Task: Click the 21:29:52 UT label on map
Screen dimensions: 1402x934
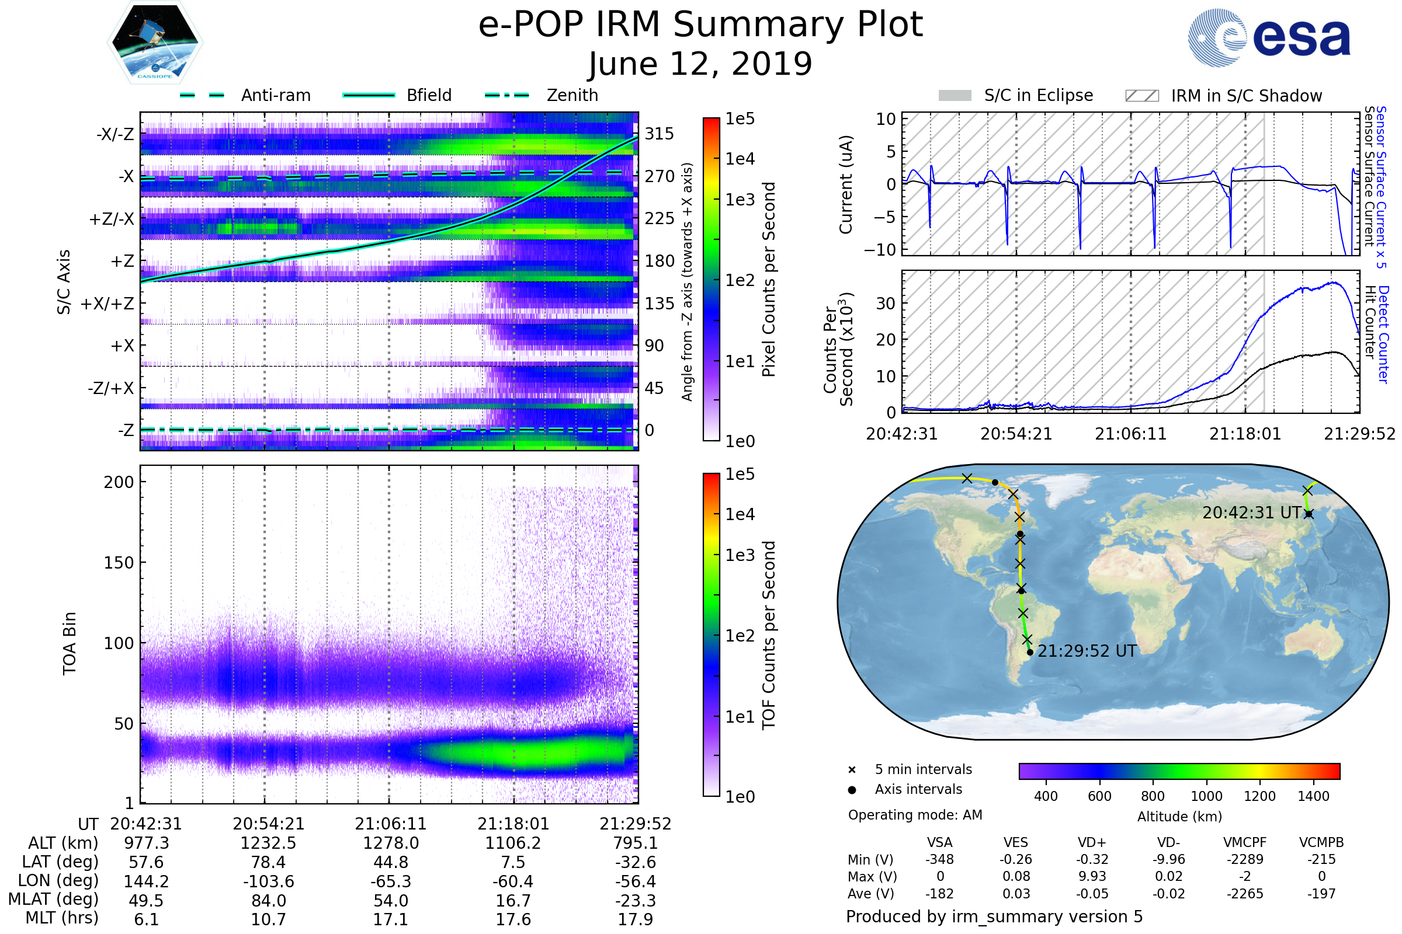Action: [1087, 651]
